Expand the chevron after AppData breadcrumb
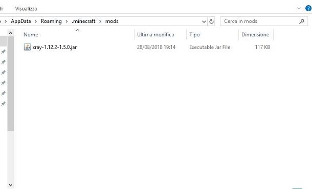Image resolution: width=312 pixels, height=189 pixels. (36, 21)
